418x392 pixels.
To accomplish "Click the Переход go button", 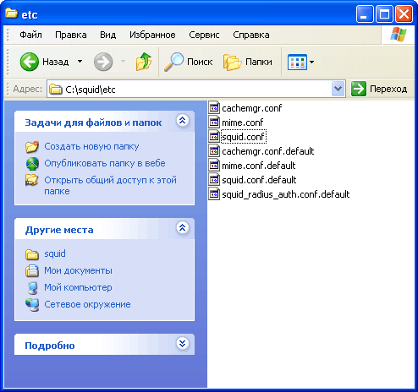I will tap(379, 89).
